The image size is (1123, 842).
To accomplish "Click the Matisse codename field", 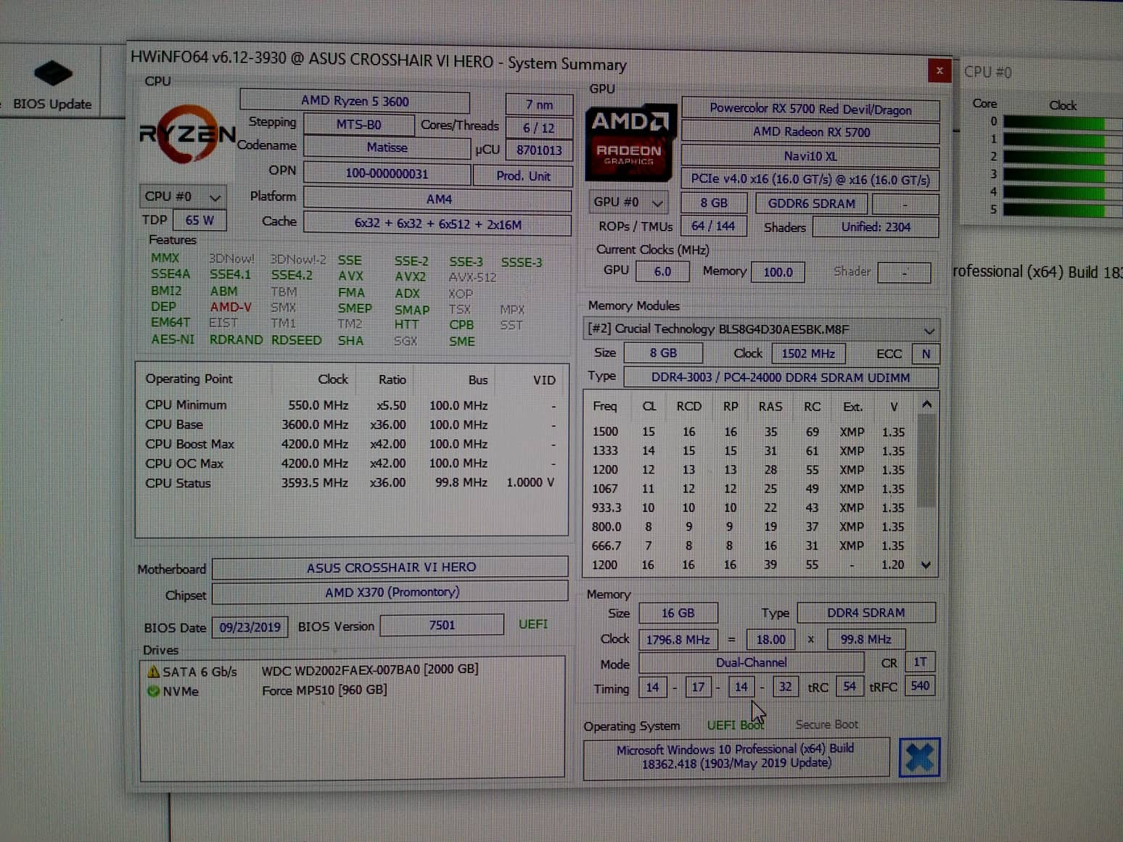I will (387, 147).
